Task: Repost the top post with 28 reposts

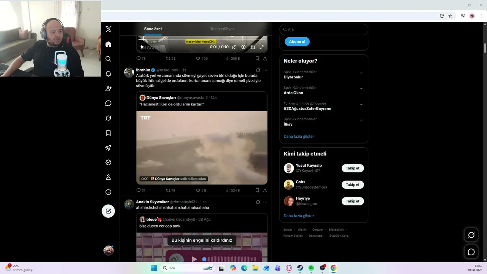Action: [x=171, y=59]
